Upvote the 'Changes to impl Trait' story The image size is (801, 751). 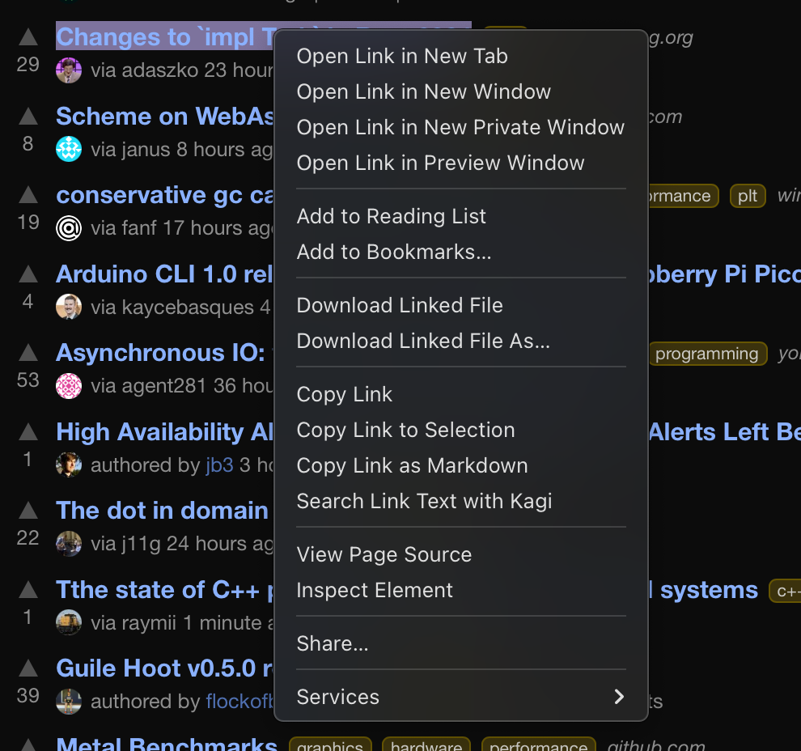[28, 37]
